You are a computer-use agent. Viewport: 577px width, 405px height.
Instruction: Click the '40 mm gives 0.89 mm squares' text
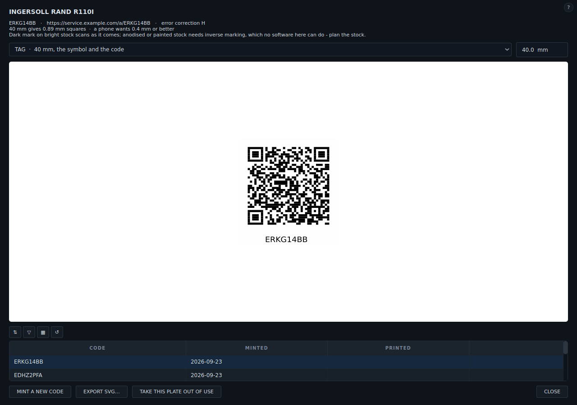coord(47,29)
